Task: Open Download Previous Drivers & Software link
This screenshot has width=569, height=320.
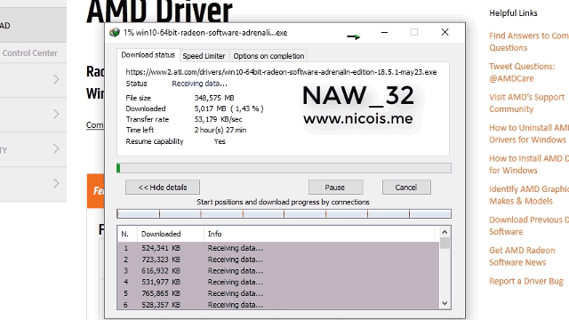Action: 529,226
